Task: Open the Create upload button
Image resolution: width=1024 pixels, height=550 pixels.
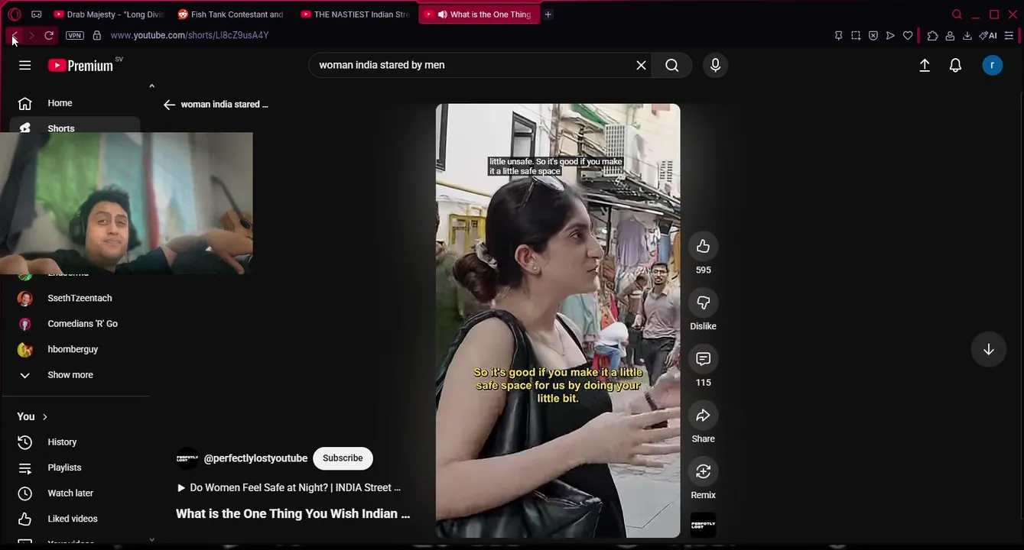Action: pos(925,66)
